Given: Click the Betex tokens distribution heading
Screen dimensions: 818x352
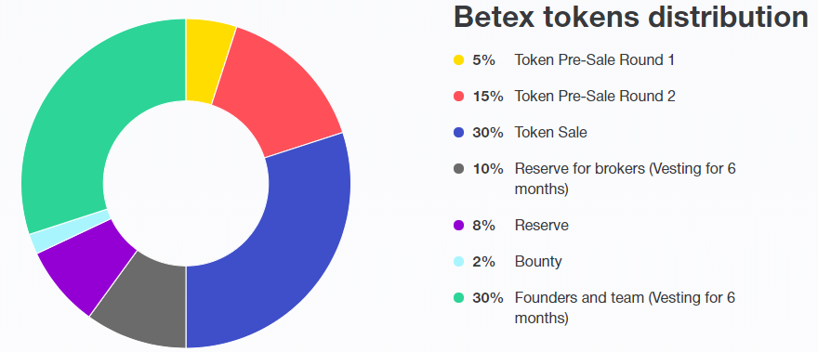Looking at the screenshot, I should [631, 19].
